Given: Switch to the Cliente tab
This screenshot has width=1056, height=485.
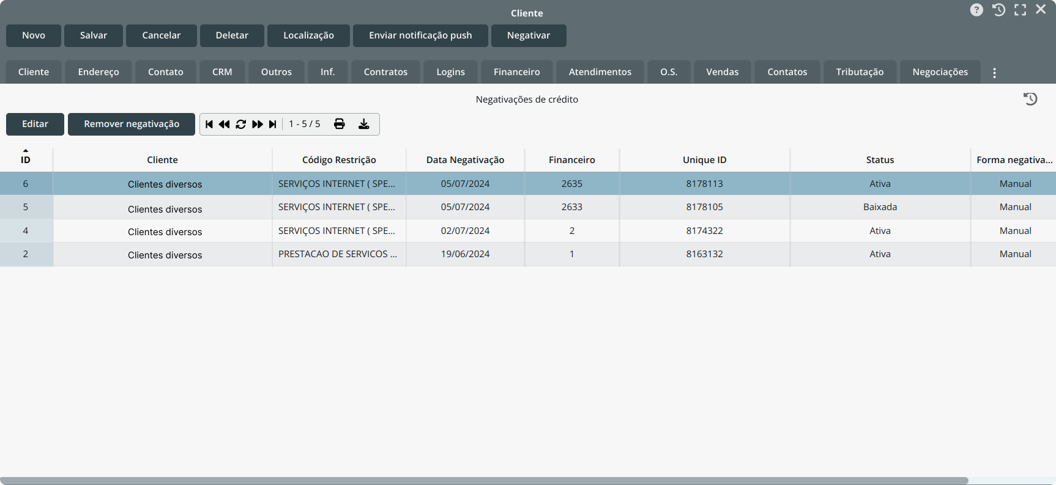Looking at the screenshot, I should click(34, 72).
